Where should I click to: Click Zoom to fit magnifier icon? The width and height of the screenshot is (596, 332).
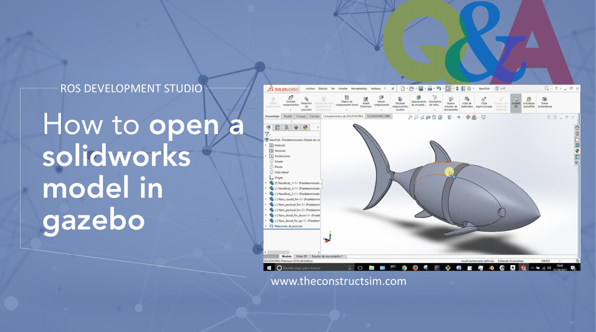tap(410, 117)
